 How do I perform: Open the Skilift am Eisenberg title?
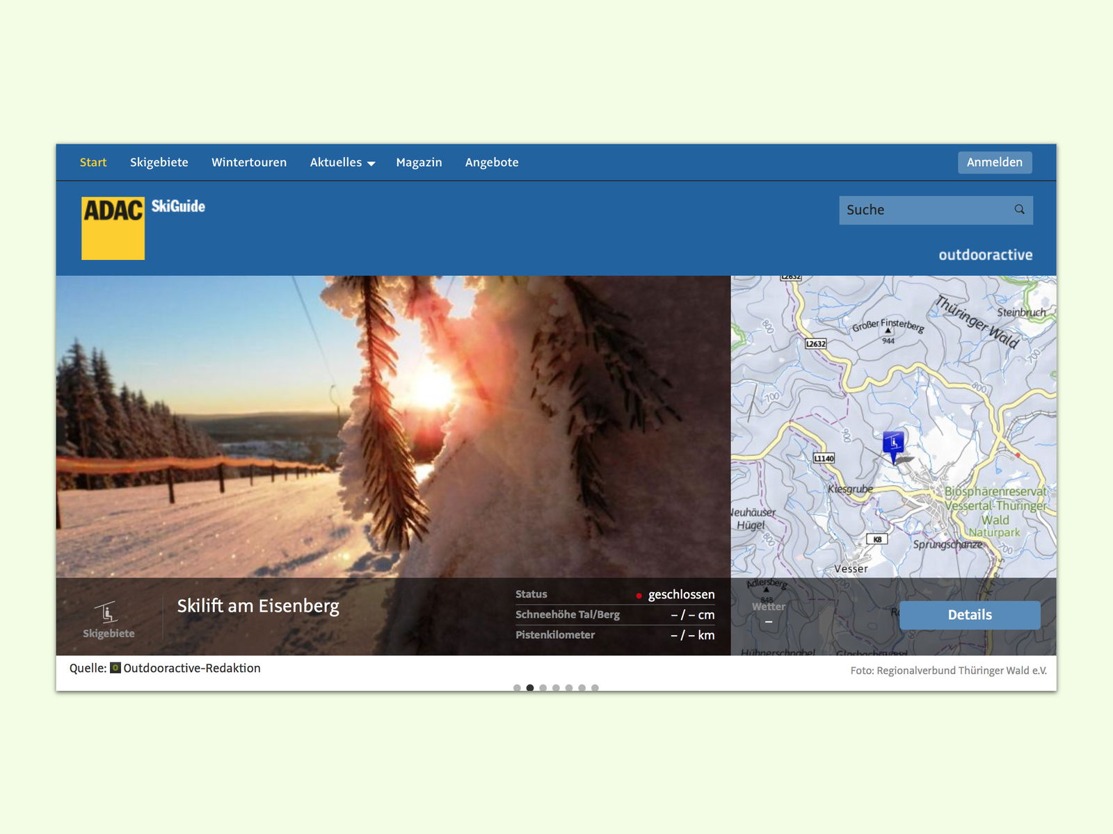(x=258, y=606)
